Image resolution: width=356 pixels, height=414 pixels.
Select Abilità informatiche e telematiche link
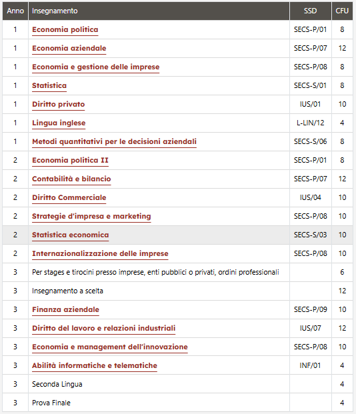click(95, 365)
